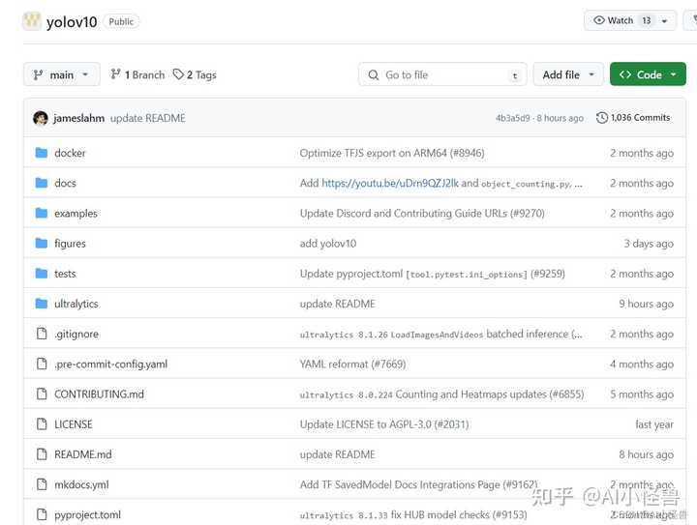Click the Watch button
This screenshot has height=525, width=697.
(614, 20)
